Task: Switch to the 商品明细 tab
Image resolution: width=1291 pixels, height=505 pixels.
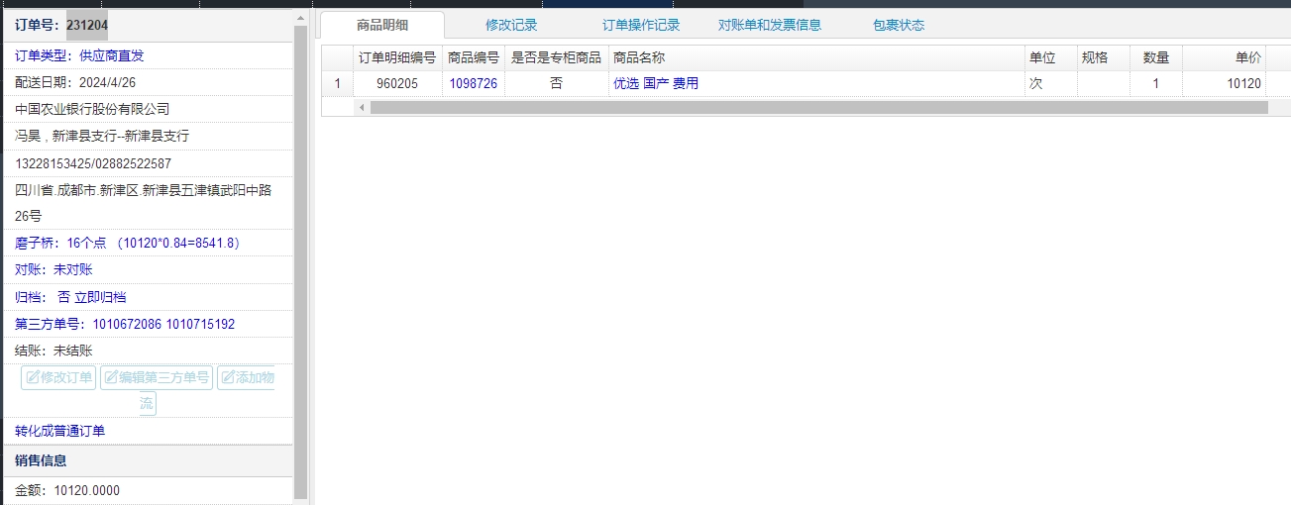Action: tap(382, 25)
